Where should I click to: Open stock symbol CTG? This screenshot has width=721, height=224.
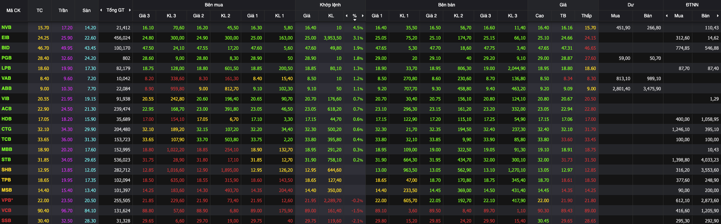tap(6, 129)
